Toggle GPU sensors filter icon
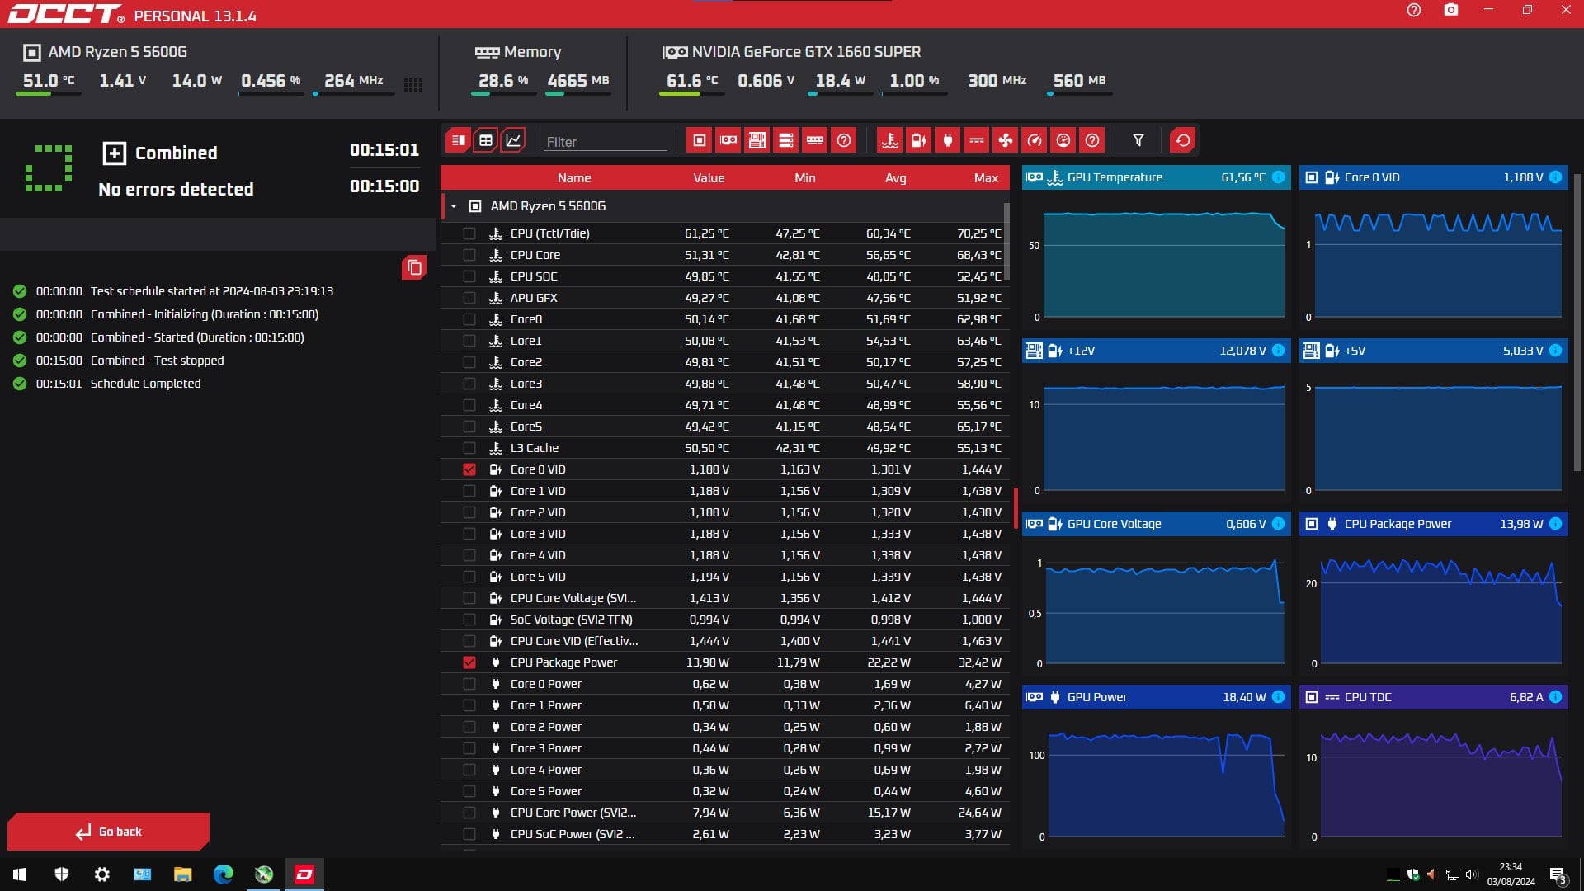Viewport: 1584px width, 891px height. click(728, 140)
